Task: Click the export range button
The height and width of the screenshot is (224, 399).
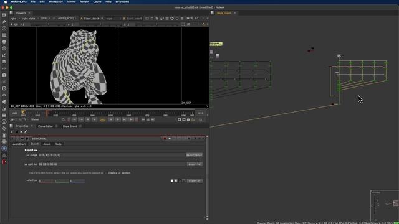Action: tap(194, 155)
